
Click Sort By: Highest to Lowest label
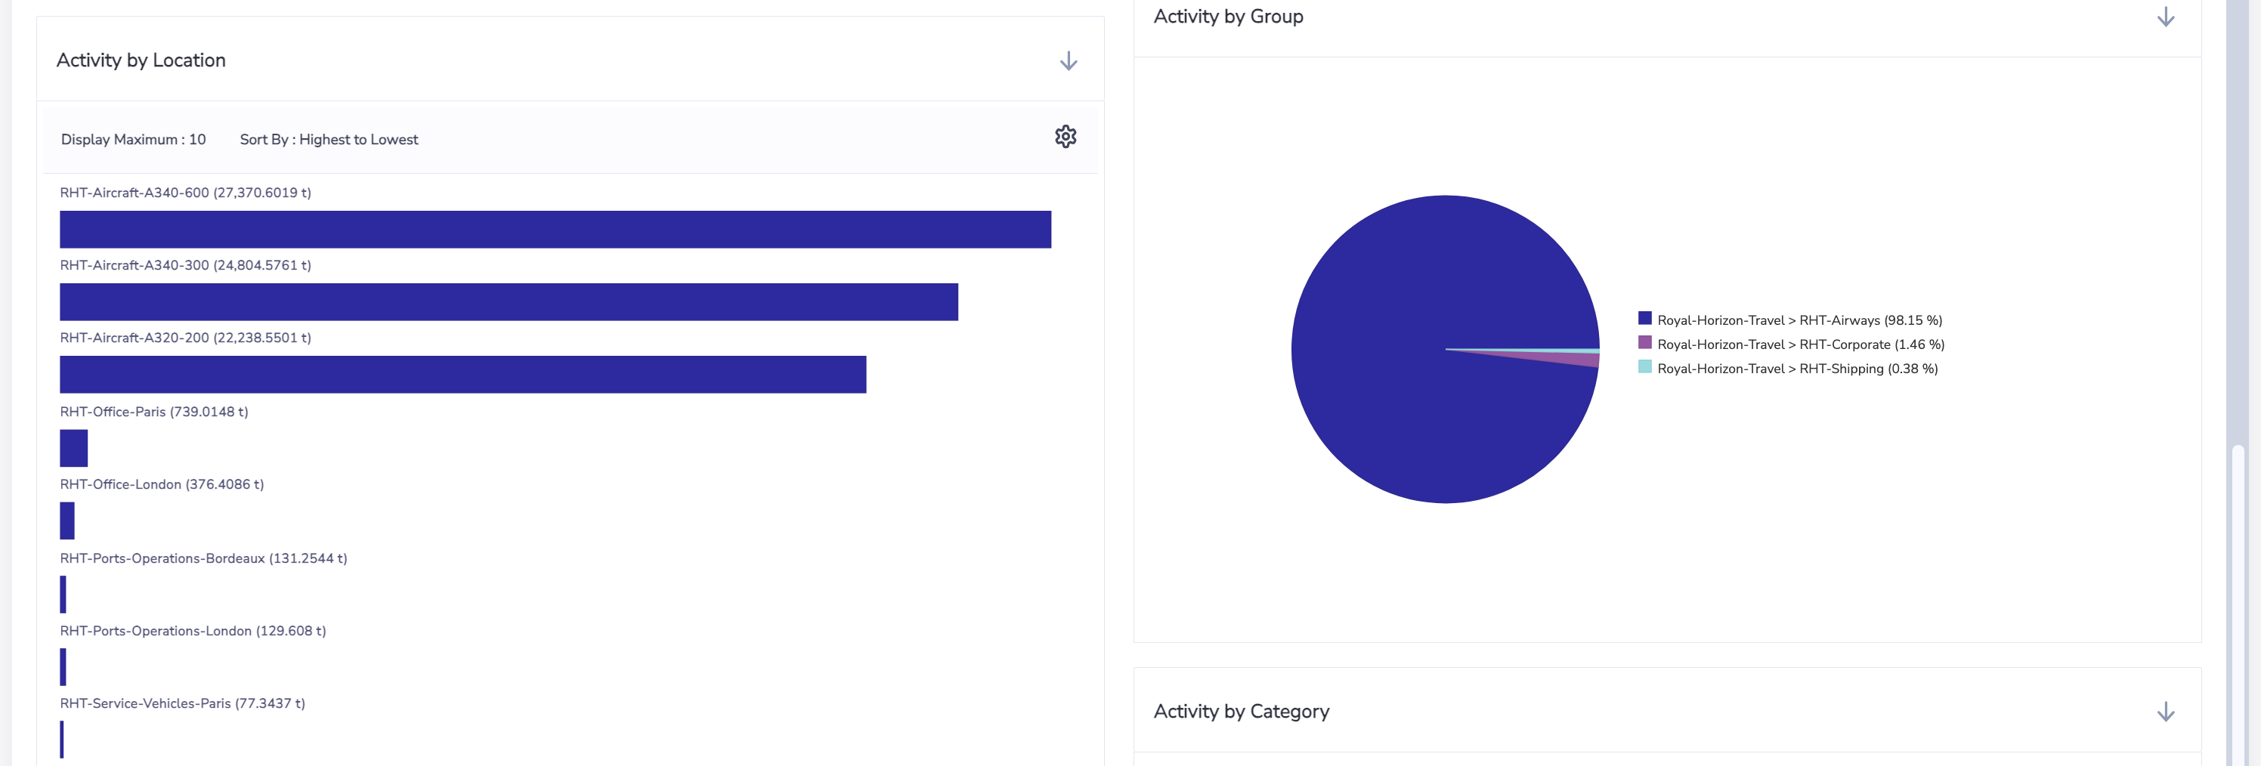click(x=328, y=140)
